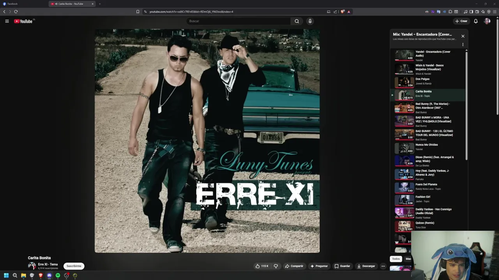Image resolution: width=499 pixels, height=280 pixels.
Task: Select the Todos filter chip
Action: [396, 259]
